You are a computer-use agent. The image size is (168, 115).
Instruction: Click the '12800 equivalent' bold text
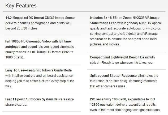click(103, 105)
